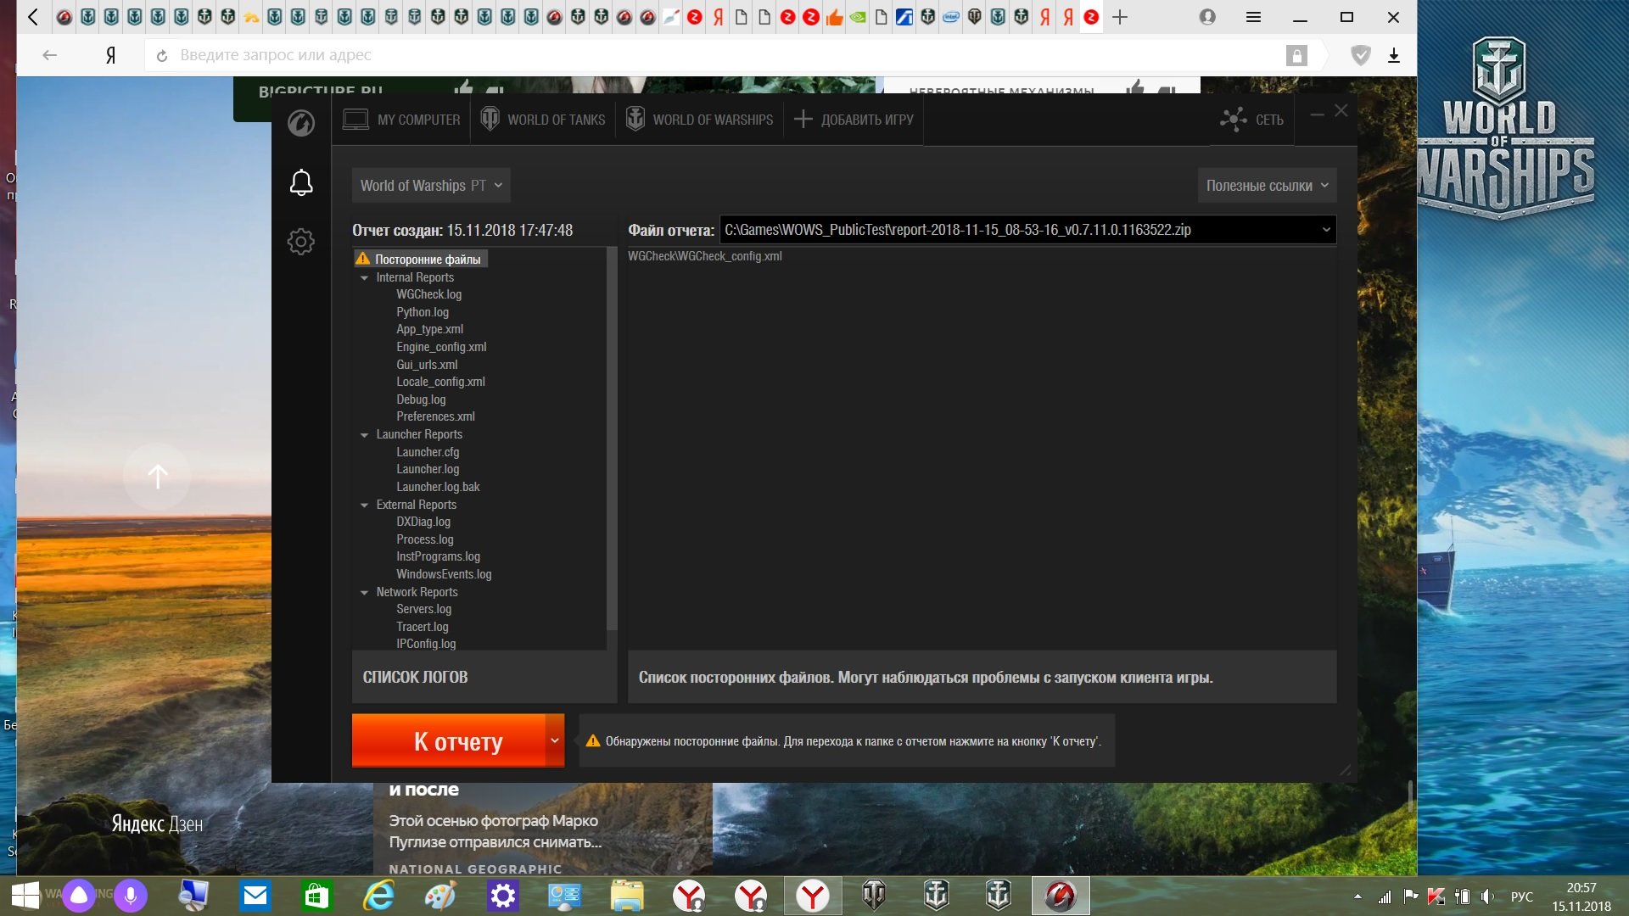
Task: Collapse the Internal Reports tree node
Action: point(364,278)
